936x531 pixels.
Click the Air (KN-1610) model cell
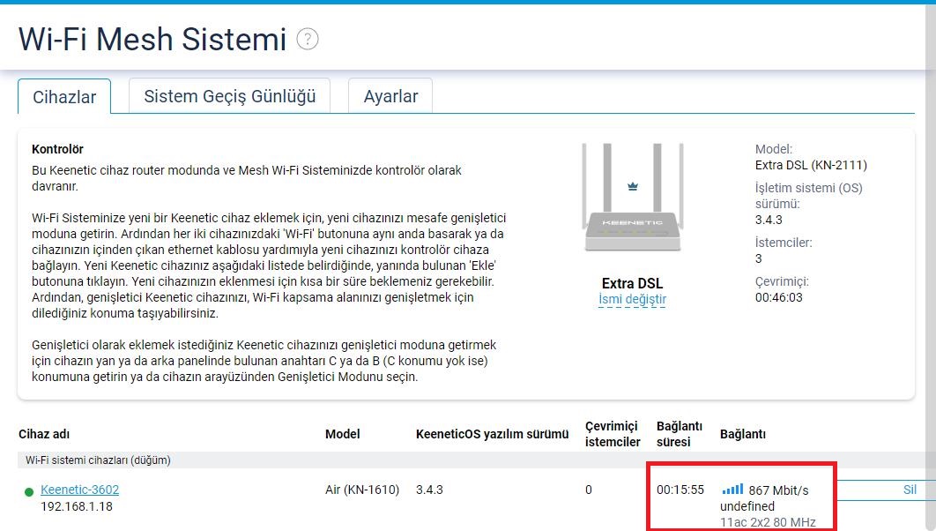(362, 490)
